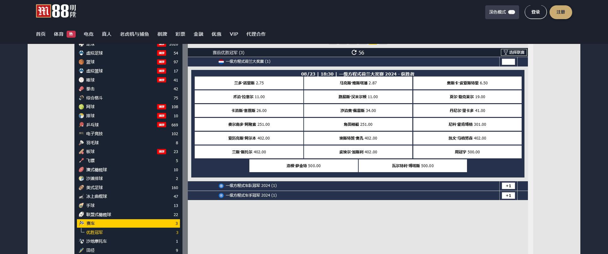Select the badminton shuttlecock icon
This screenshot has height=254, width=608.
(81, 143)
